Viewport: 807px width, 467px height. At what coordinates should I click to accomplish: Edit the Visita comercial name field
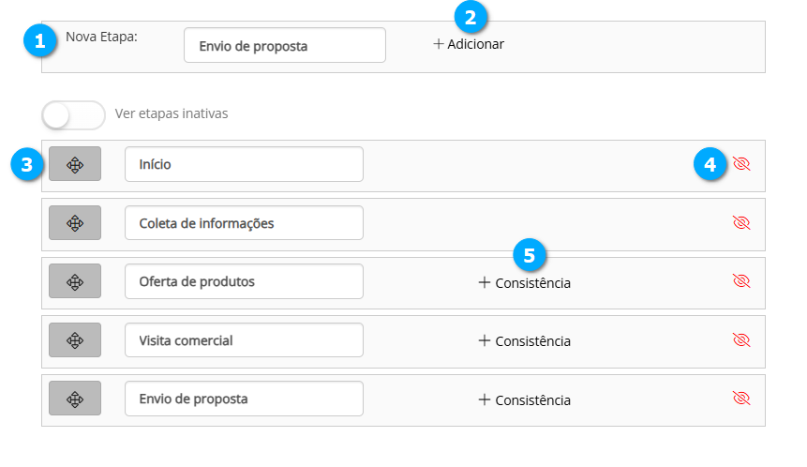click(x=244, y=340)
